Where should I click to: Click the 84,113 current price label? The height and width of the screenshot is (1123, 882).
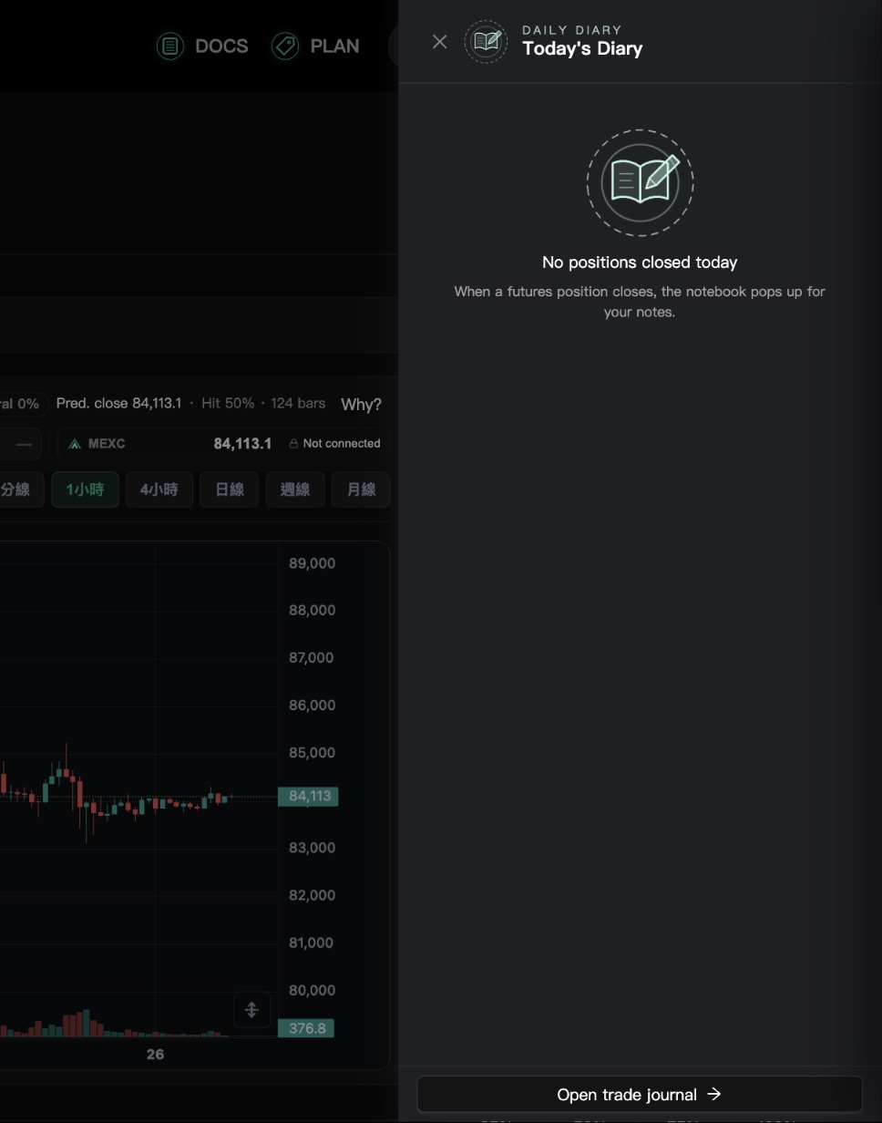308,797
